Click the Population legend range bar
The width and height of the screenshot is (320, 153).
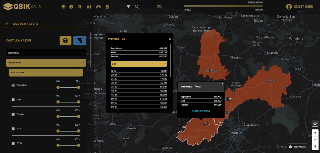pos(223,6)
